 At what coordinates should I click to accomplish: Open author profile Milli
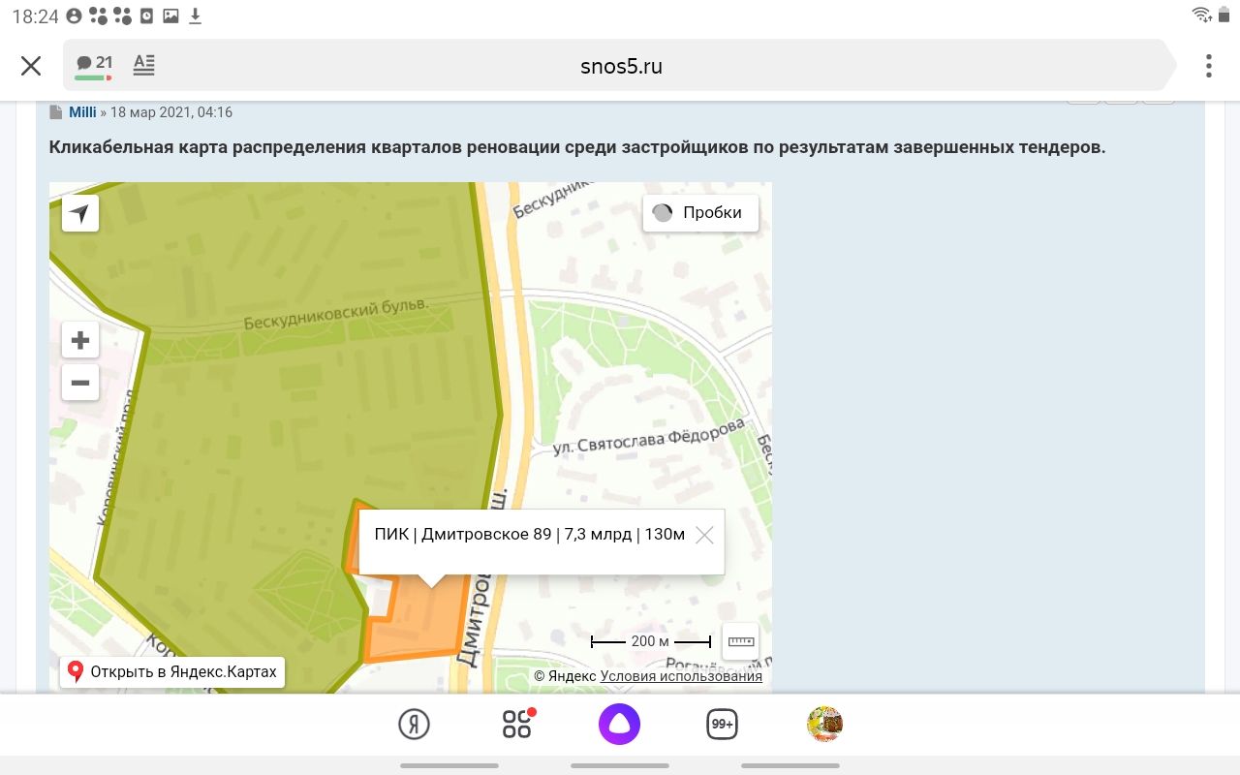[x=82, y=112]
